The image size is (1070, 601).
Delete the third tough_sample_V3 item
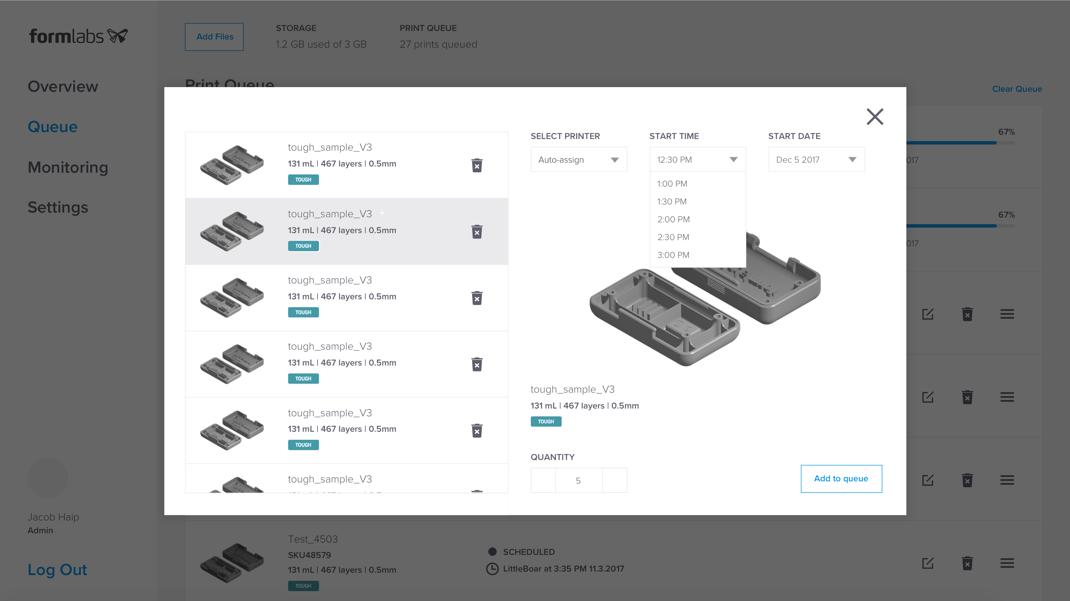pyautogui.click(x=477, y=298)
